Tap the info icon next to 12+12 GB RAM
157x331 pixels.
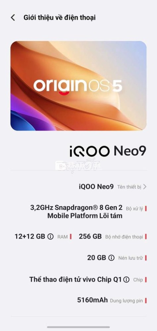[50, 237]
